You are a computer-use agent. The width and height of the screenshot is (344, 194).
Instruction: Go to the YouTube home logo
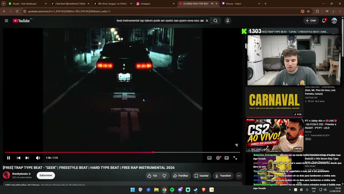(x=21, y=21)
